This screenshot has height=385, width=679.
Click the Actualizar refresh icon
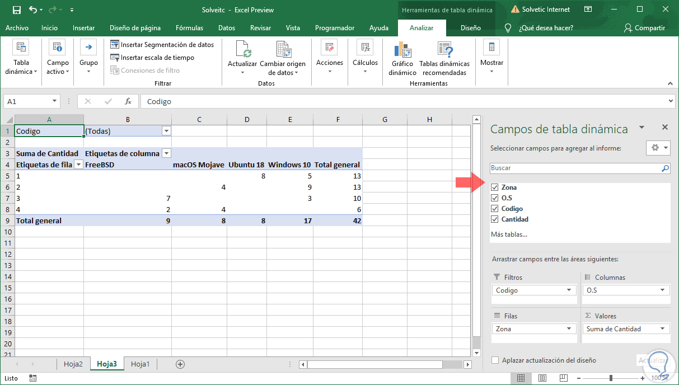(242, 50)
